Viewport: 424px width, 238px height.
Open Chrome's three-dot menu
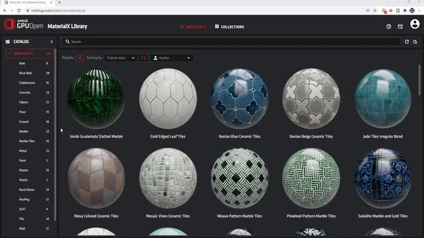click(419, 11)
